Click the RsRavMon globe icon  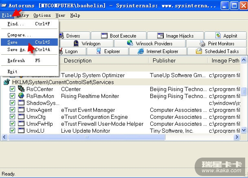pos(21,96)
